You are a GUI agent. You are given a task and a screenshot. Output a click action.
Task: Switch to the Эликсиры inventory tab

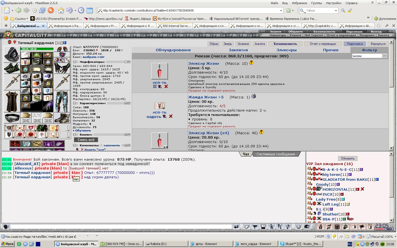(x=286, y=50)
